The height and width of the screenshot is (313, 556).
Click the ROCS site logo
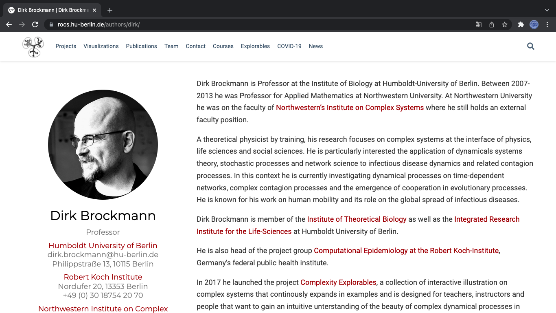[33, 46]
